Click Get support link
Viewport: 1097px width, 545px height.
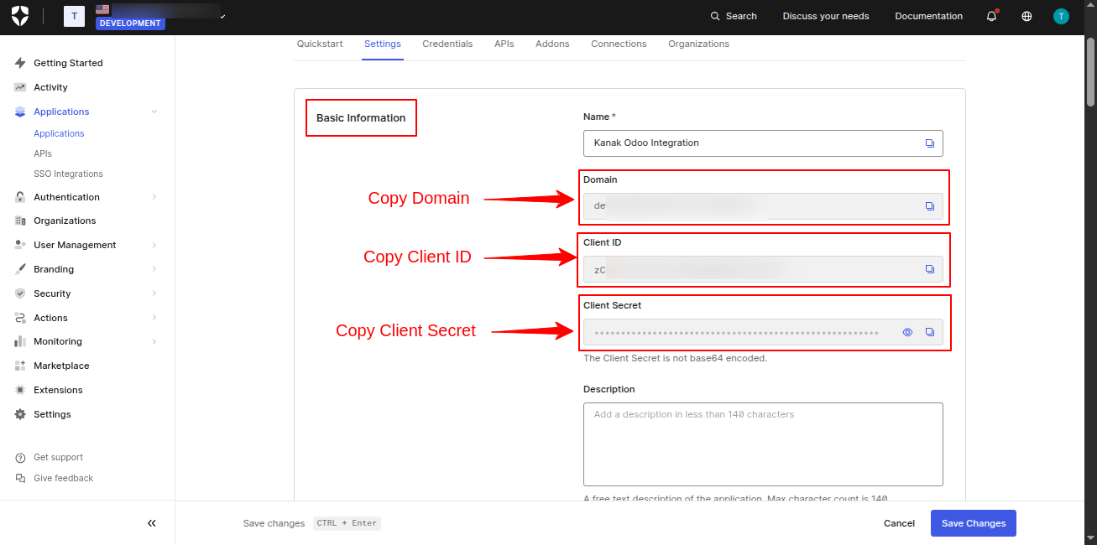pyautogui.click(x=58, y=457)
